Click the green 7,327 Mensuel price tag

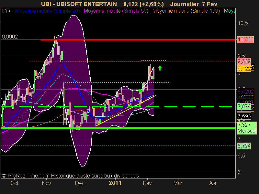(247, 128)
